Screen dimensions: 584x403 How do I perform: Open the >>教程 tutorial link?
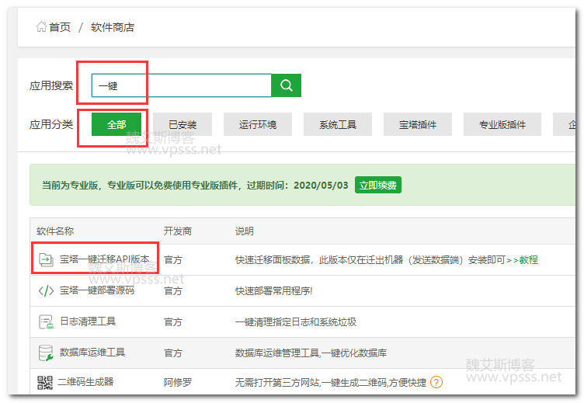(x=522, y=259)
